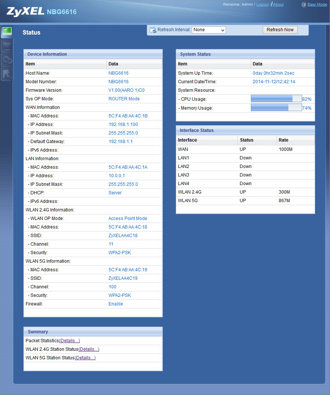Click the 1000M WAN rate
330x395 pixels.
(286, 149)
